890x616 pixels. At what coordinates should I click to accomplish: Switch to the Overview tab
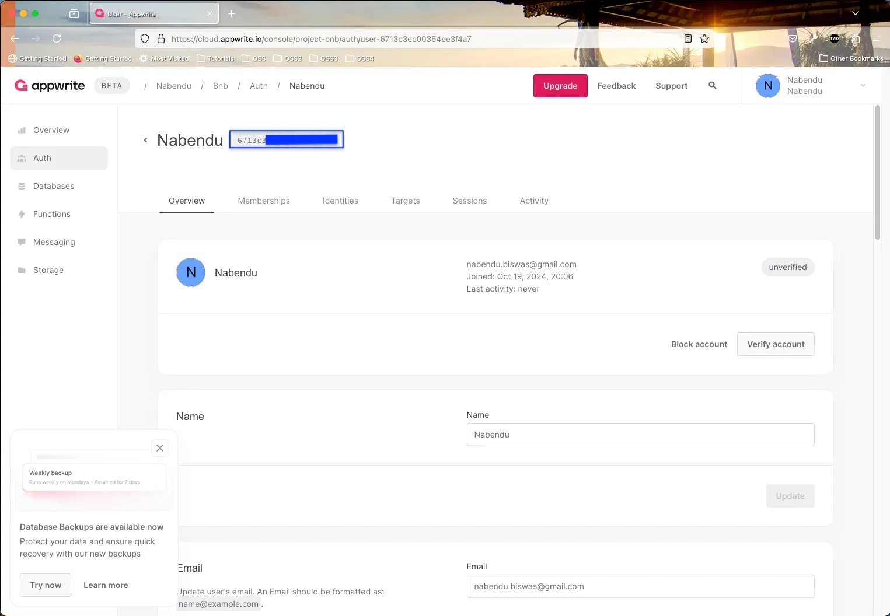(187, 201)
